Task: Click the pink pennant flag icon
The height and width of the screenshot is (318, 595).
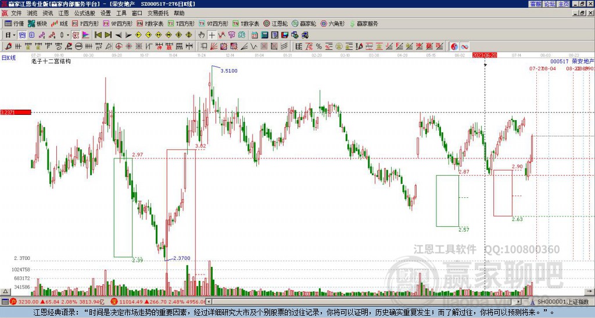Action: (x=86, y=35)
